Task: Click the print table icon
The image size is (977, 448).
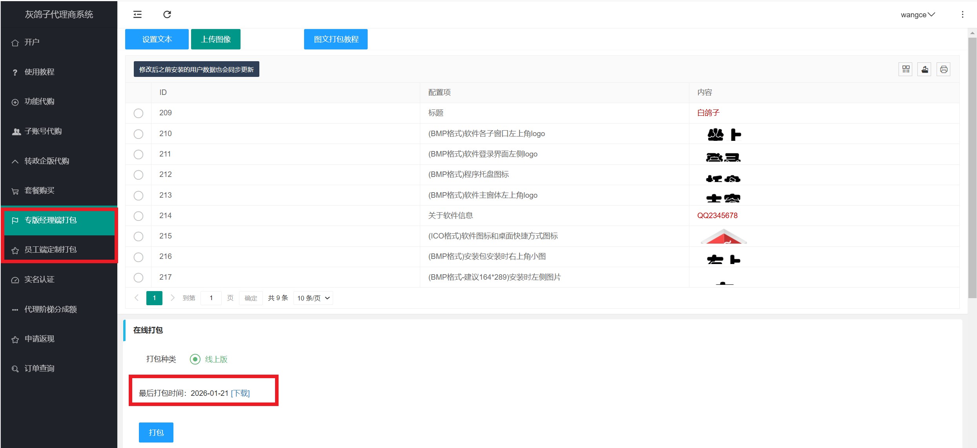Action: pos(944,69)
